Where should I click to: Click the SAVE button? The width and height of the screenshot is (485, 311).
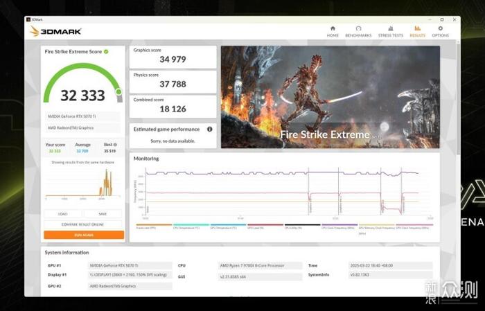[103, 214]
